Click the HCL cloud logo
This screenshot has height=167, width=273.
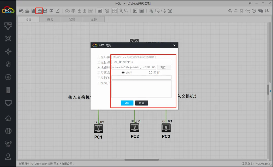coord(8,10)
